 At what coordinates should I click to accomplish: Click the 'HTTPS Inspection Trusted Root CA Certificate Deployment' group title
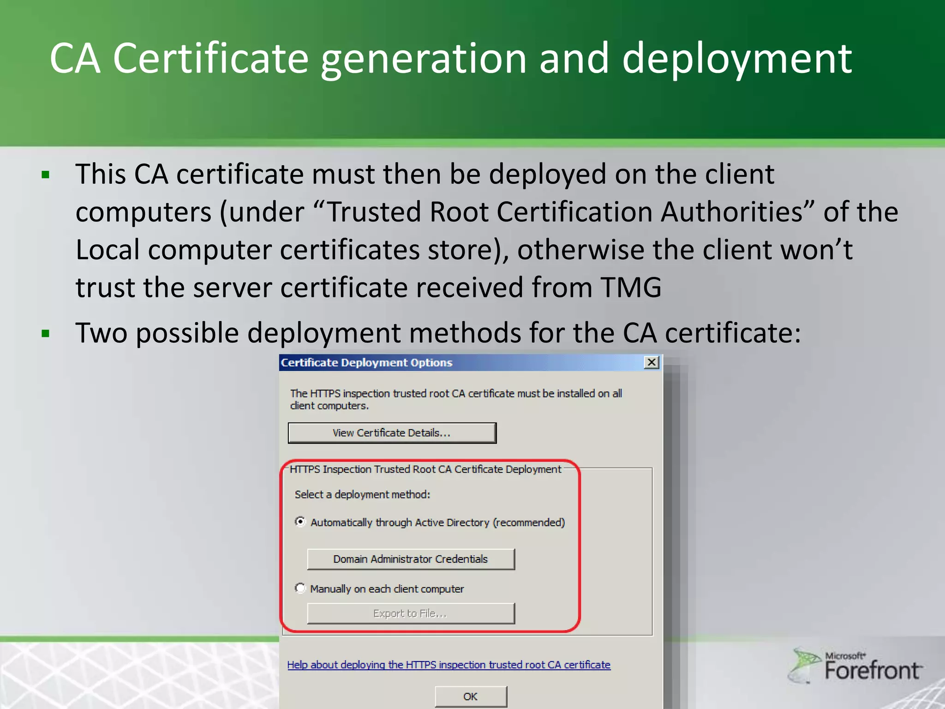[x=425, y=469]
